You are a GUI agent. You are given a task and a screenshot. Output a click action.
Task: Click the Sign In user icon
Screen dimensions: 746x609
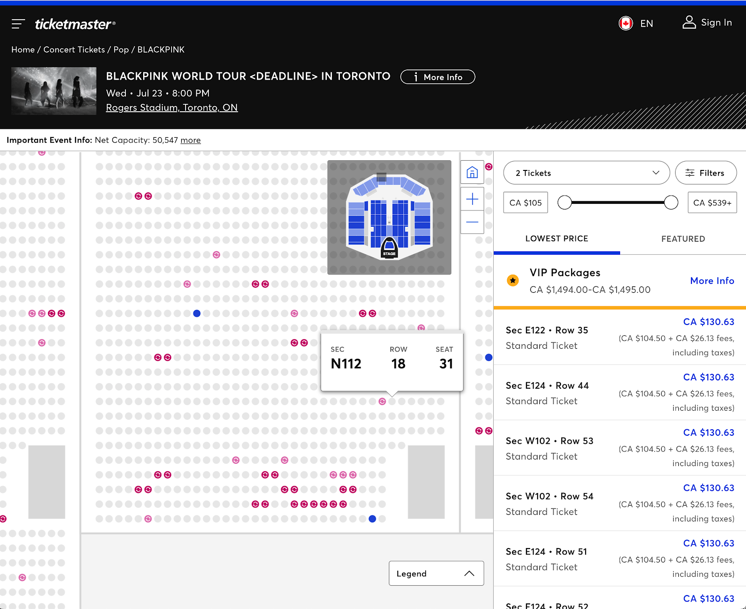click(x=689, y=22)
